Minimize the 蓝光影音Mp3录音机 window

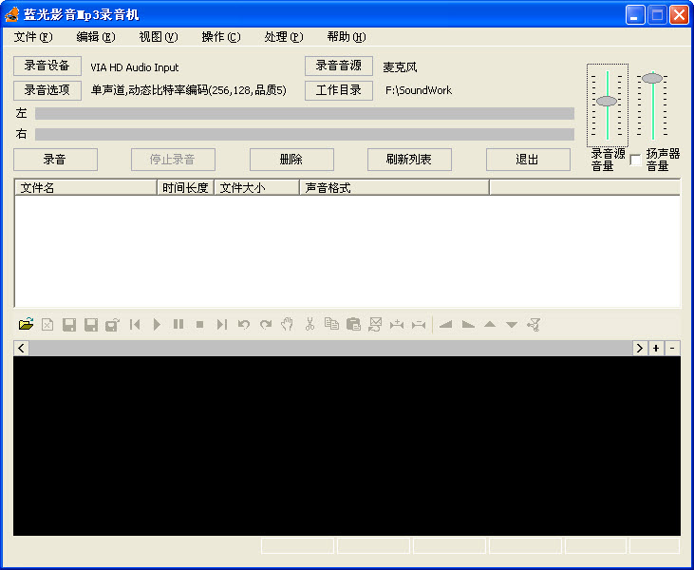[635, 15]
